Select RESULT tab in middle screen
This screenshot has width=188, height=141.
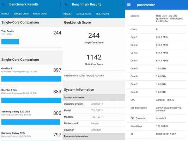coord(67,14)
